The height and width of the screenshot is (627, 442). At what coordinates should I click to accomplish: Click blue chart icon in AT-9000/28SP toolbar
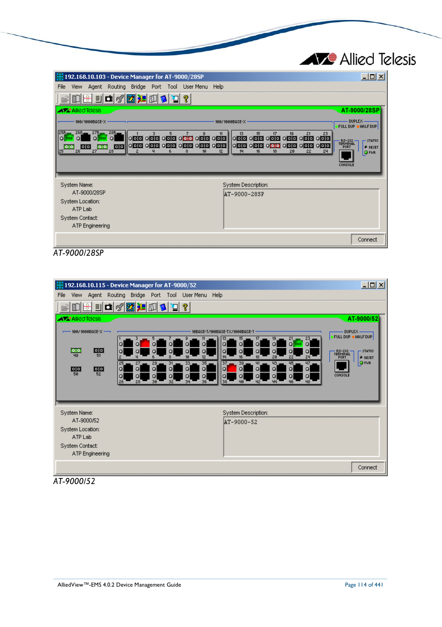[131, 99]
